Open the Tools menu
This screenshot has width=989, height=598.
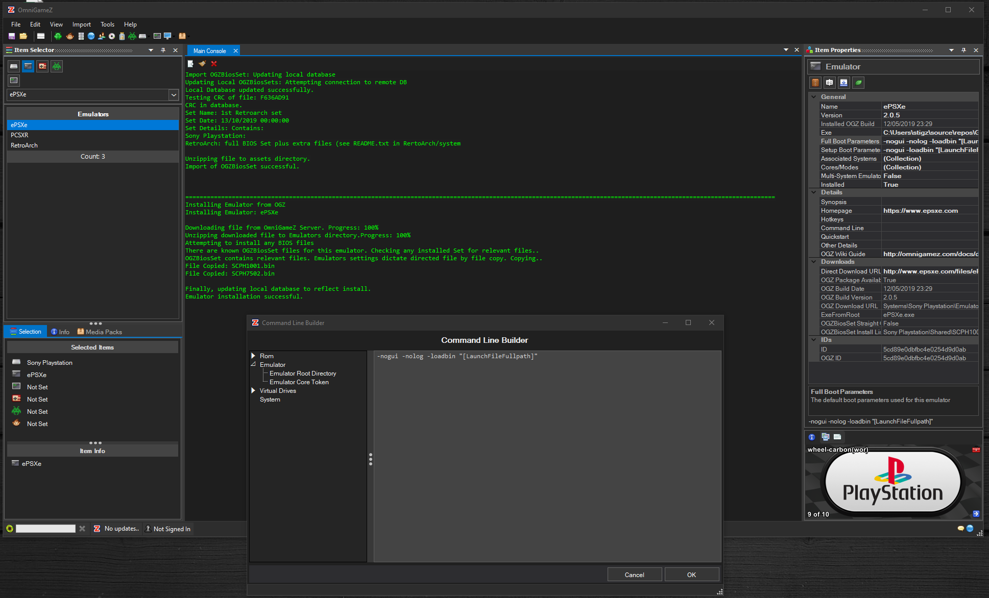click(x=107, y=24)
